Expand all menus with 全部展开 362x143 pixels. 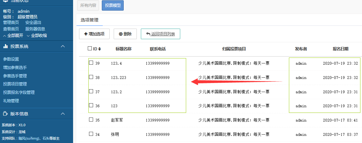[15, 35]
